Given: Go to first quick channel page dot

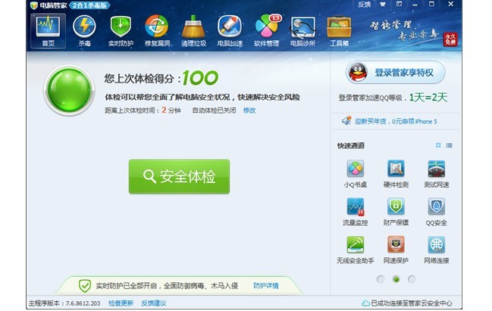Looking at the screenshot, I should point(381,279).
